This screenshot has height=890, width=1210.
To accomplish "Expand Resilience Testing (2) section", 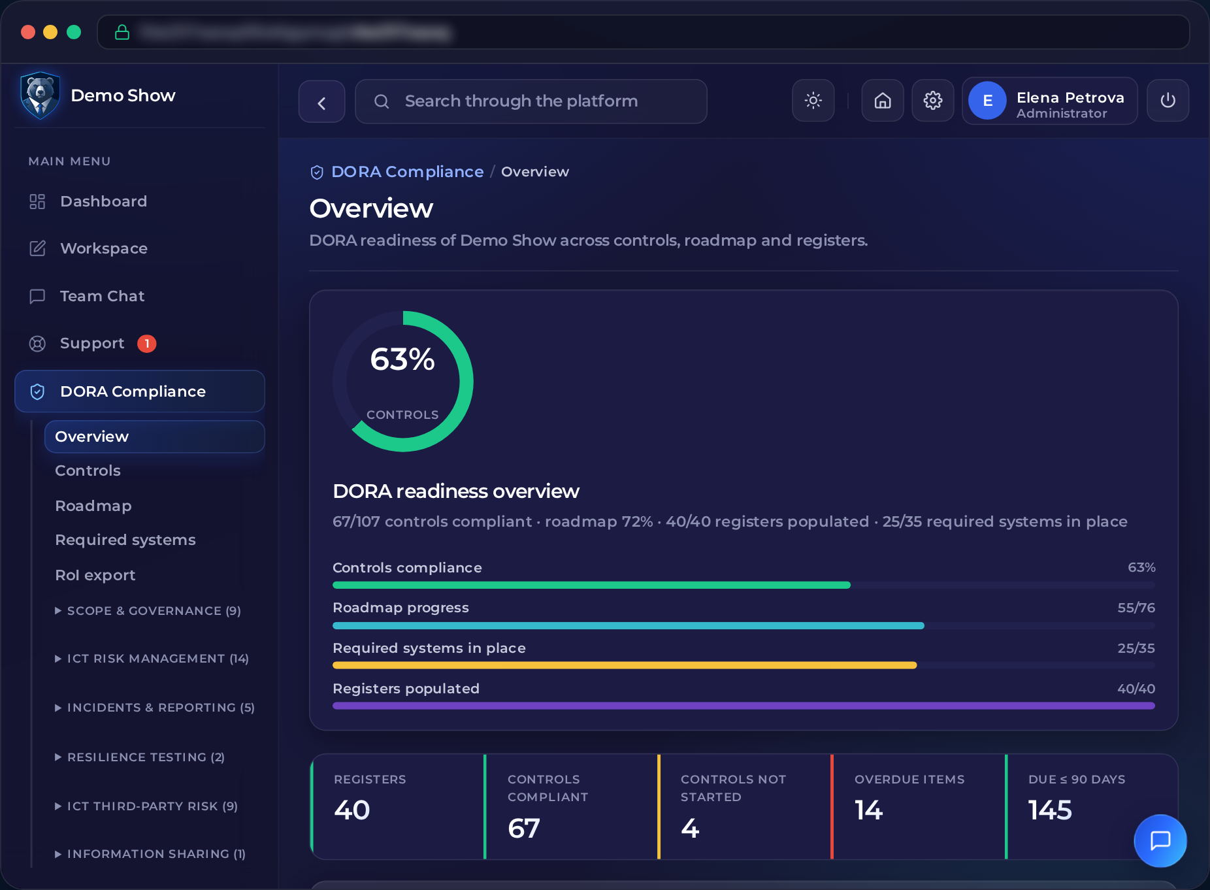I will (140, 757).
